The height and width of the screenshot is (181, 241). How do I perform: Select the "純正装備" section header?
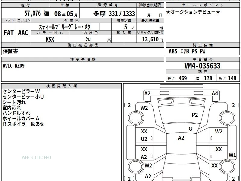click(x=203, y=45)
